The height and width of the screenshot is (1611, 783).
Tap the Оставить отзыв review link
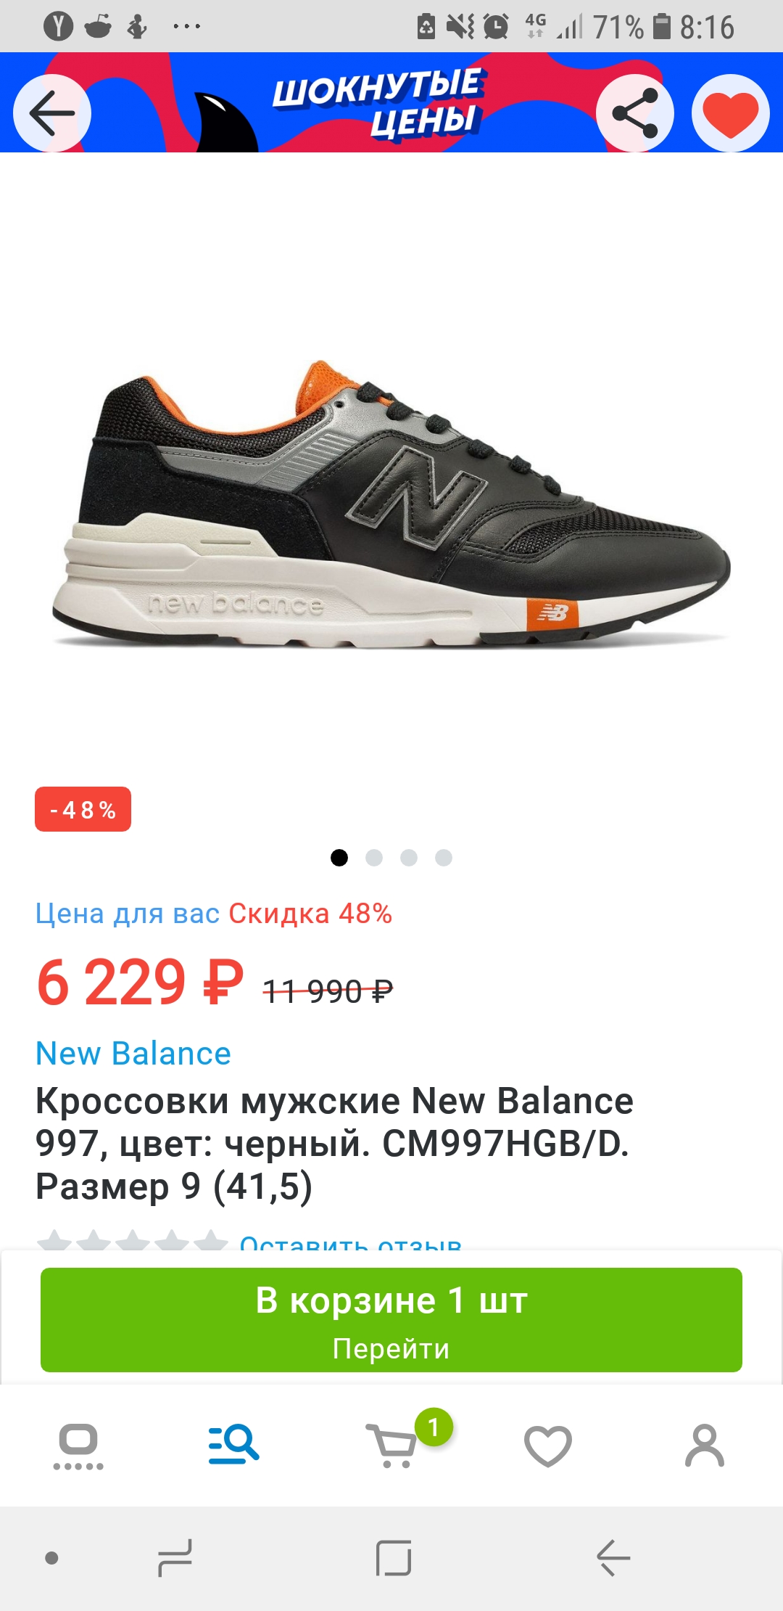tap(351, 1242)
